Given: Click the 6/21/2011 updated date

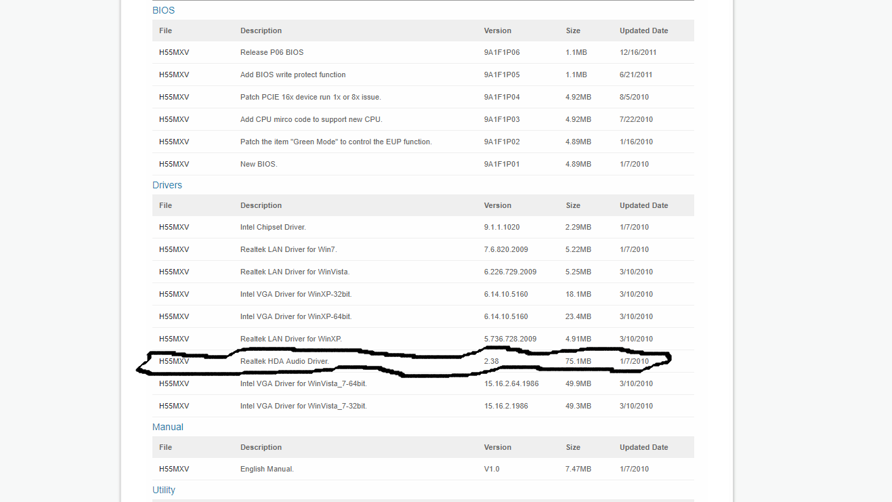Looking at the screenshot, I should pyautogui.click(x=636, y=75).
